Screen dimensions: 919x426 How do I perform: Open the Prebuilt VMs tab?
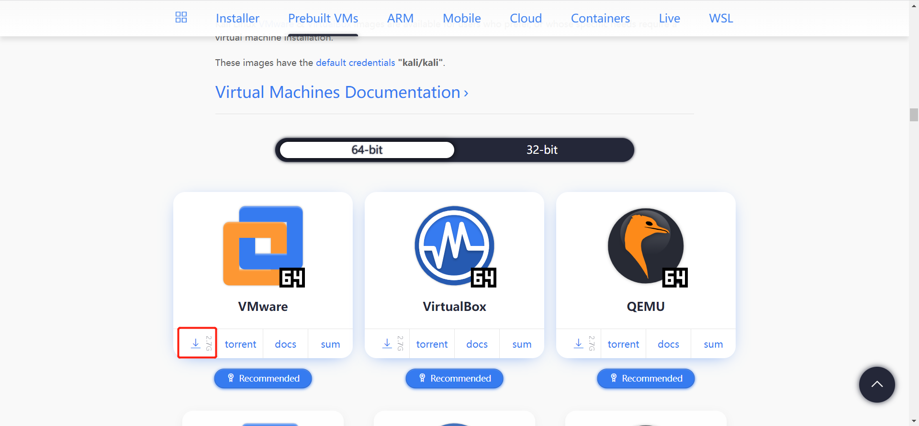coord(323,18)
